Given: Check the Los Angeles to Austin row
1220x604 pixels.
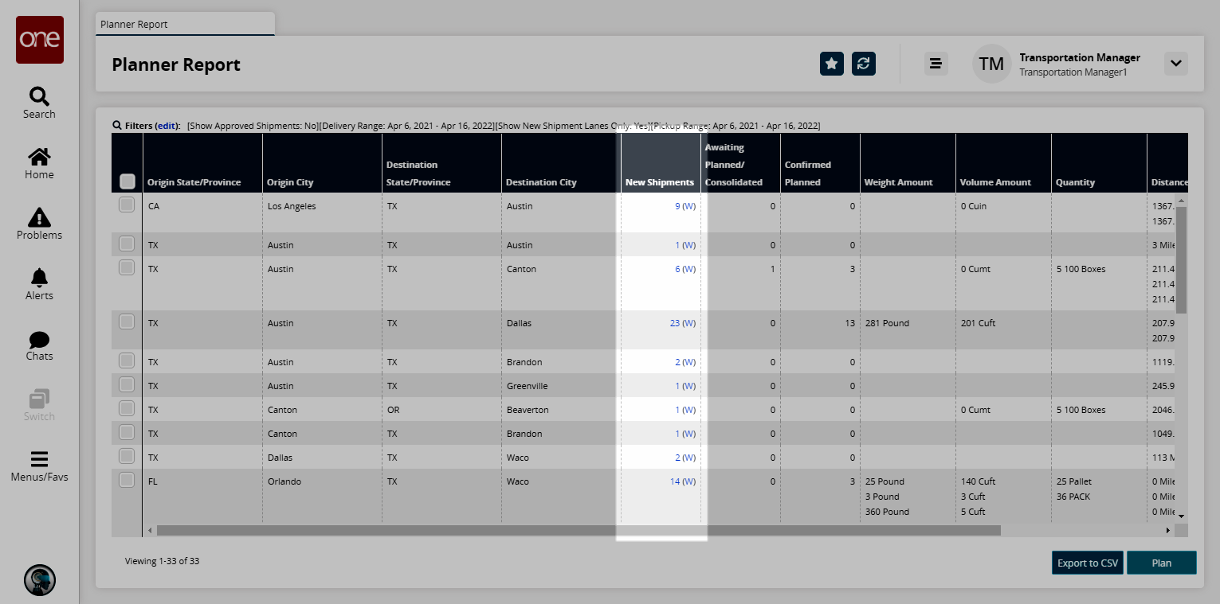Looking at the screenshot, I should [x=127, y=205].
